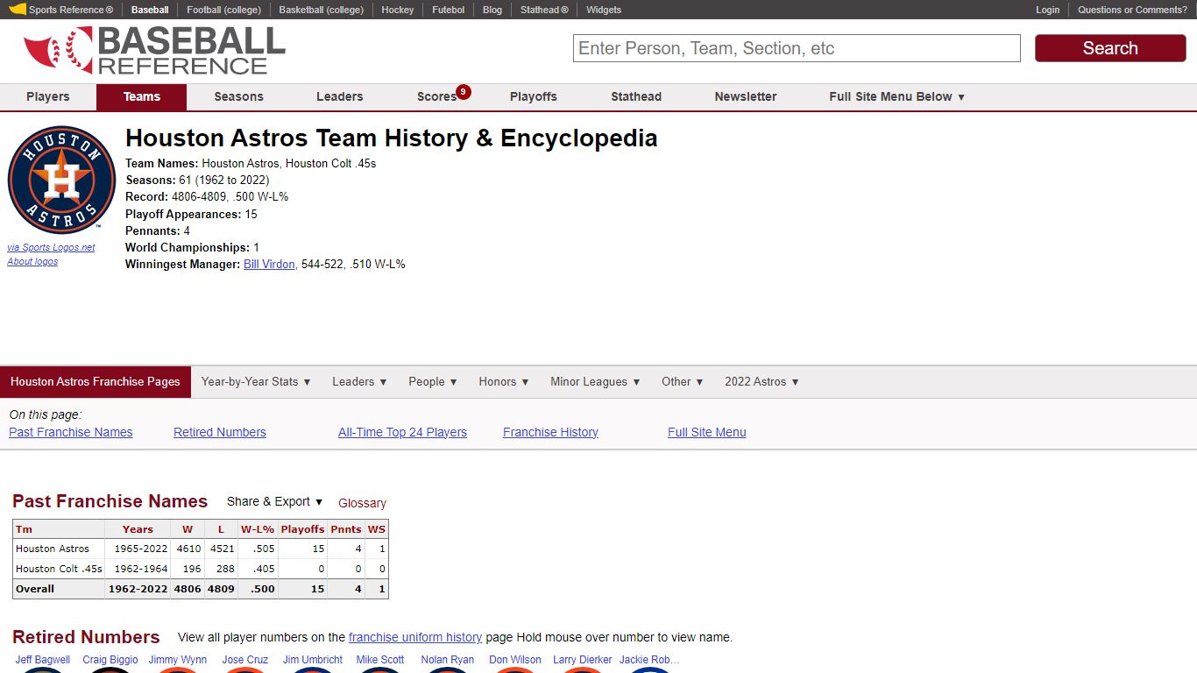Open the About logos link
Image resolution: width=1197 pixels, height=673 pixels.
click(32, 261)
